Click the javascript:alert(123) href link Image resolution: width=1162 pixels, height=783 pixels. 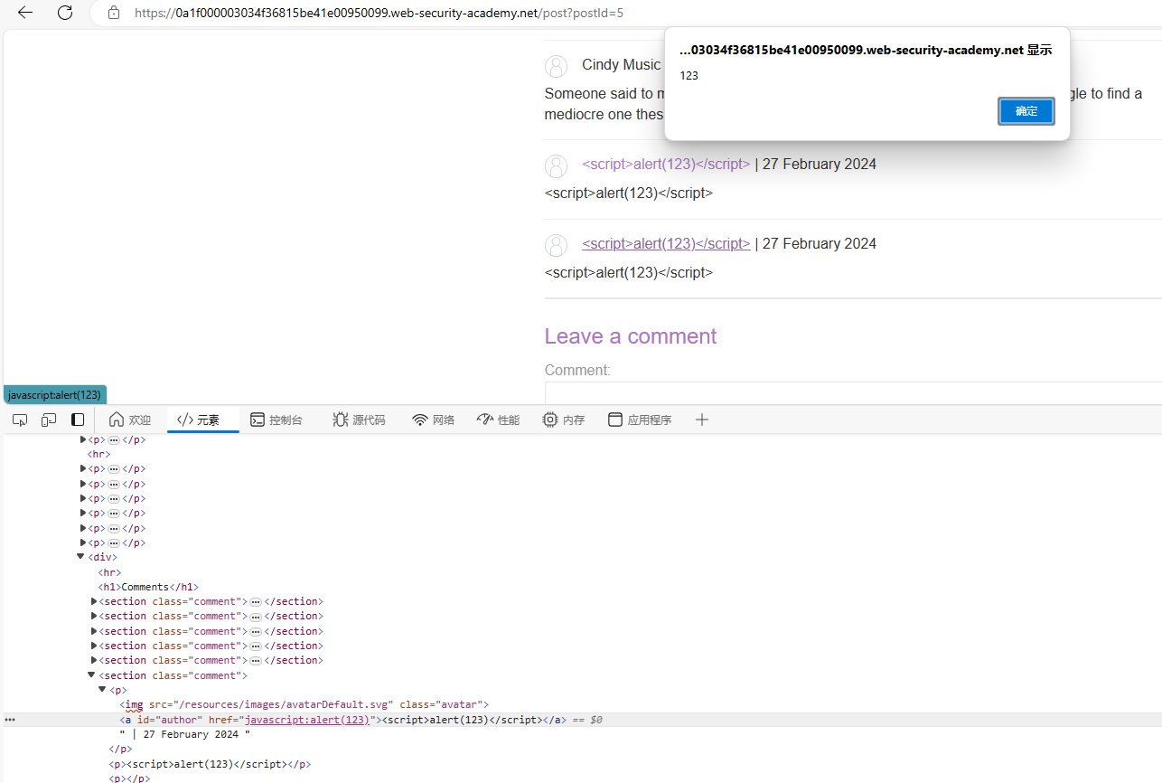point(305,719)
